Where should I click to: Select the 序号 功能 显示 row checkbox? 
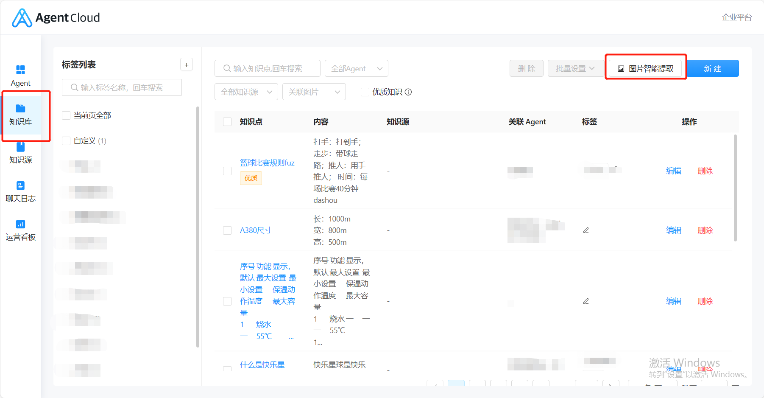tap(227, 301)
